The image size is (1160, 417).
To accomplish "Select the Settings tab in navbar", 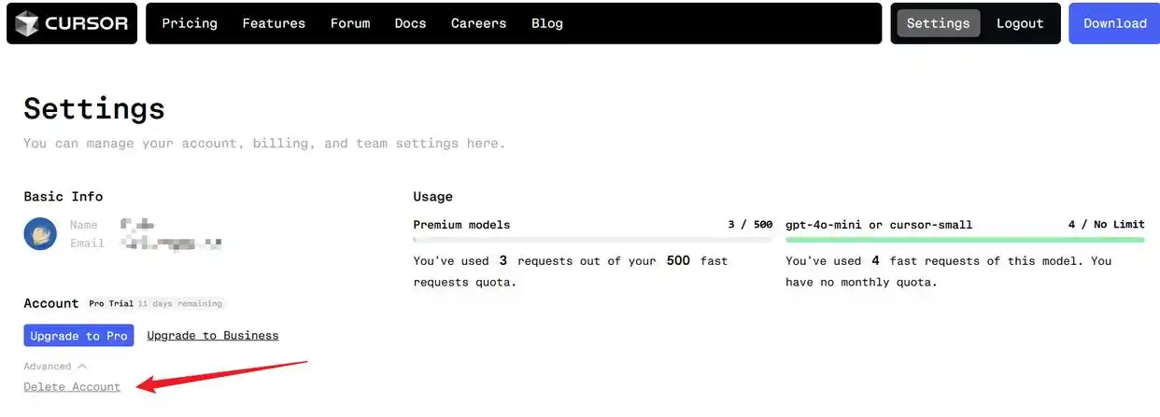I will (938, 23).
